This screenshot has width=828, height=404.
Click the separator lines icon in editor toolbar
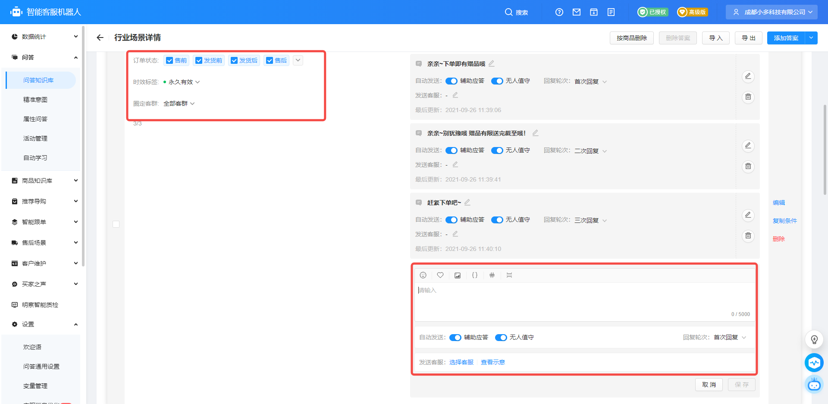pos(509,275)
